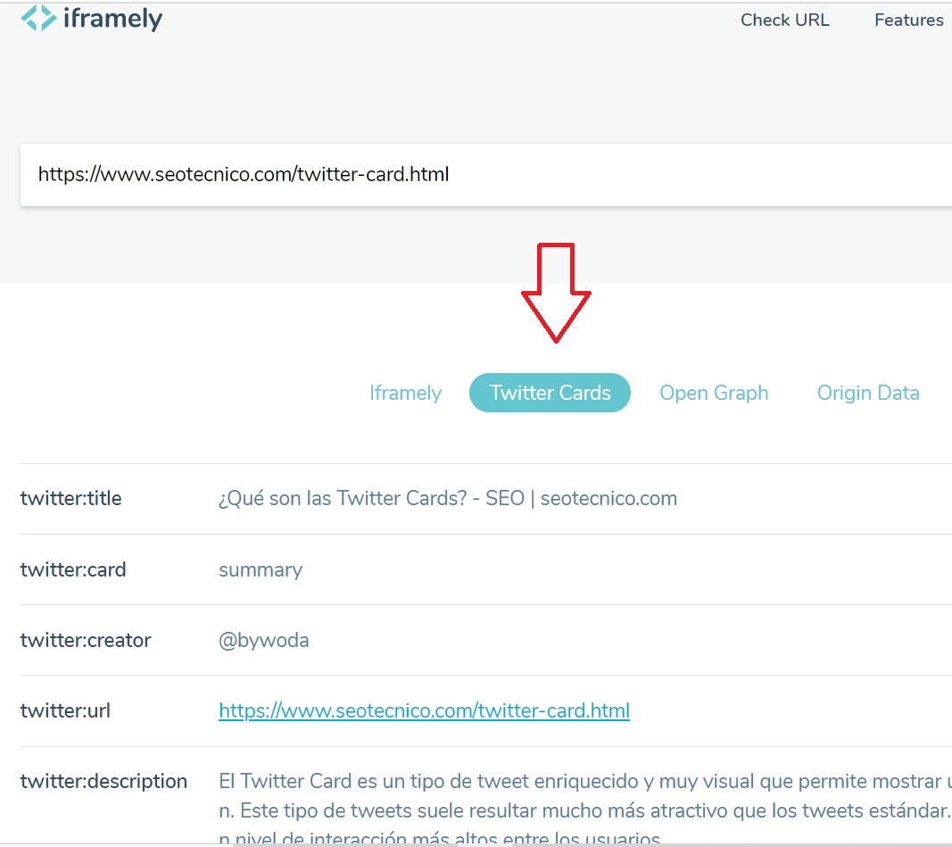Image resolution: width=952 pixels, height=847 pixels.
Task: Open the Check URL menu item
Action: [x=784, y=20]
